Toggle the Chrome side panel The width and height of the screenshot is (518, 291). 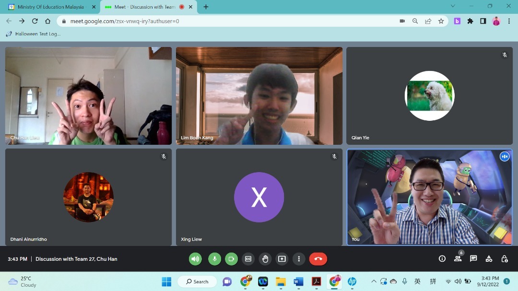(x=483, y=21)
